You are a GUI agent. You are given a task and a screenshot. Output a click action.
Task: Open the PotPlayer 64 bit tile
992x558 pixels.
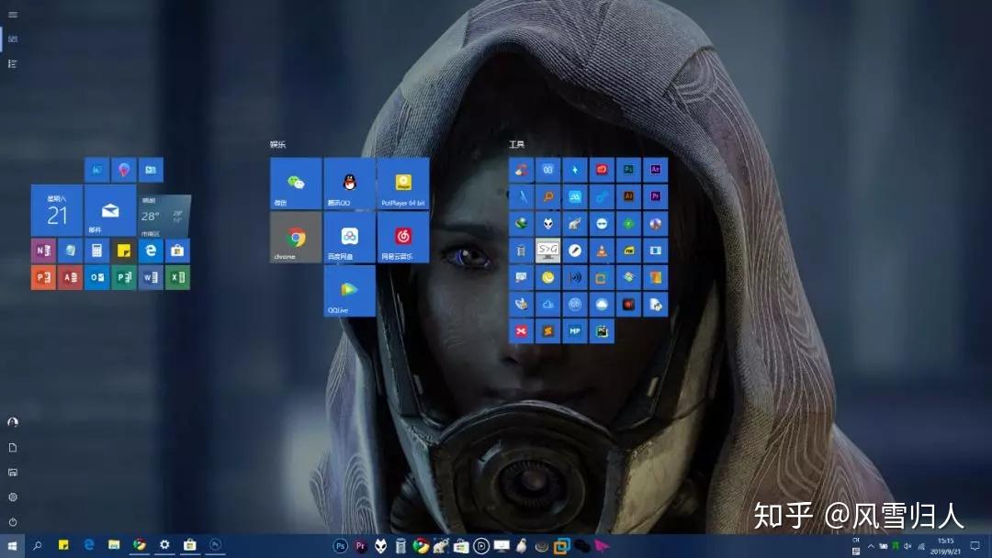point(403,184)
